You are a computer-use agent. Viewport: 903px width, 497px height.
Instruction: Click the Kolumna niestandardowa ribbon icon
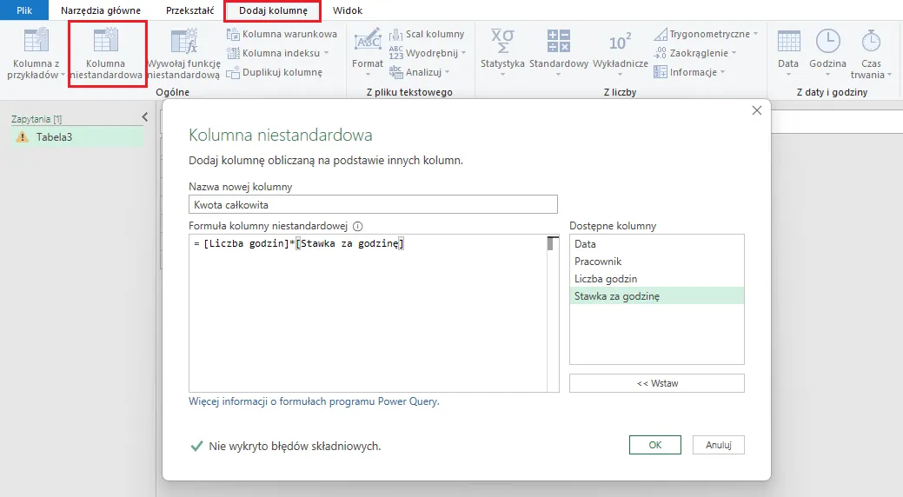pos(105,42)
